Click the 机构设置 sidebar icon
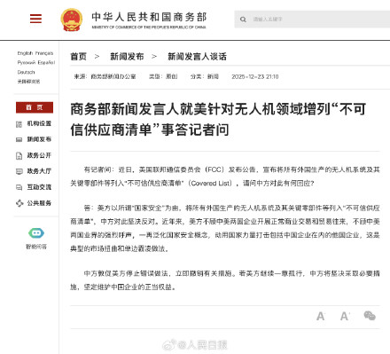390x354 pixels. tap(19, 124)
